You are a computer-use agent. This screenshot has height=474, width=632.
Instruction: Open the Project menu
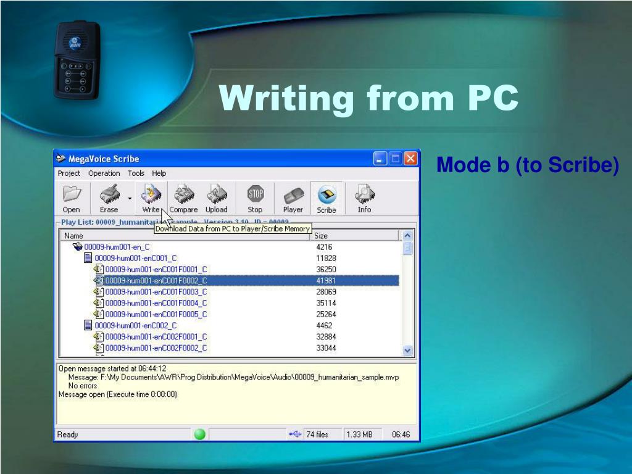(69, 173)
